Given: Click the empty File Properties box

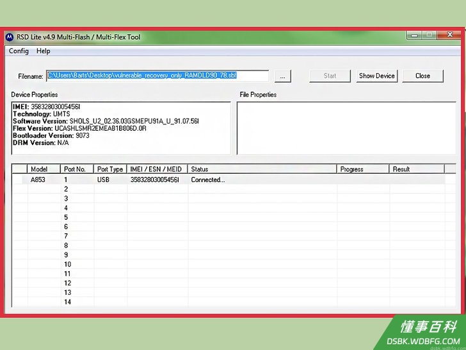Looking at the screenshot, I should pos(346,128).
